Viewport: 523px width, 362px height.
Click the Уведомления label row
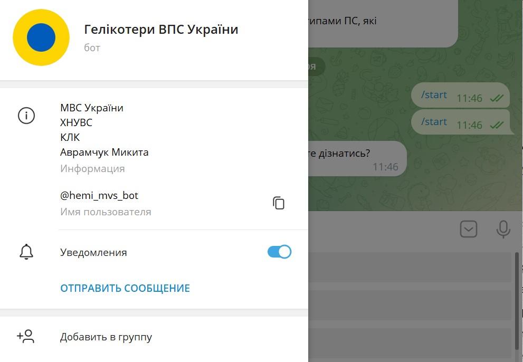click(94, 252)
